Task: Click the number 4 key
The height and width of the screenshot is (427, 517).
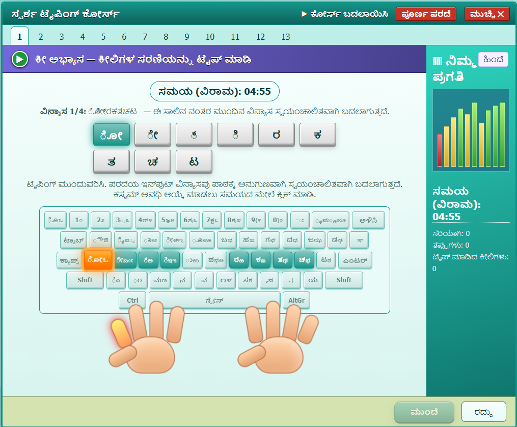Action: tap(145, 220)
